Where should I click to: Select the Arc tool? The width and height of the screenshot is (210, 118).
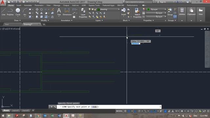pyautogui.click(x=25, y=12)
